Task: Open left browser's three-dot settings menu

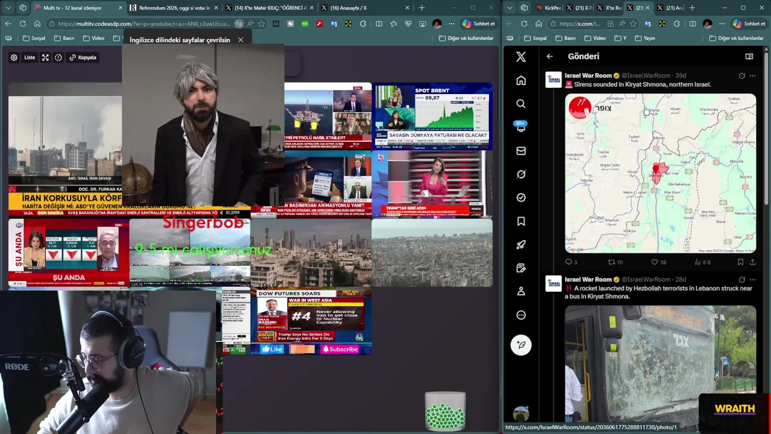Action: [451, 24]
